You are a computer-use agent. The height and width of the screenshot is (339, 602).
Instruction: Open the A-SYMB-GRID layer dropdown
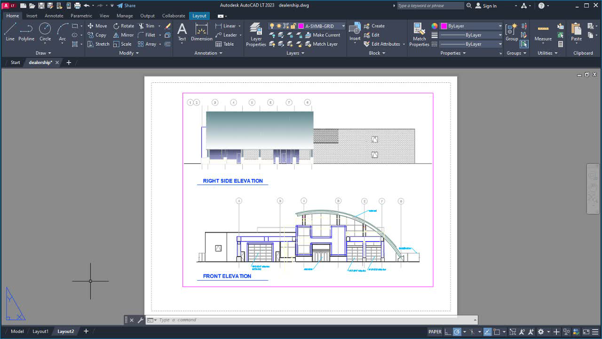pyautogui.click(x=343, y=25)
